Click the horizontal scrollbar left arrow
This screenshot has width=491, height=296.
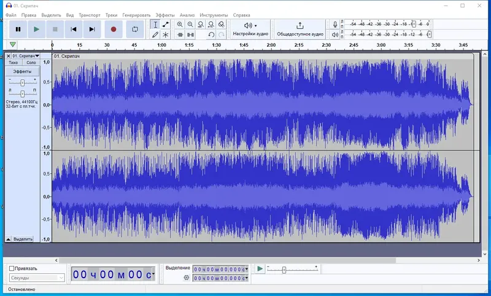[56, 260]
